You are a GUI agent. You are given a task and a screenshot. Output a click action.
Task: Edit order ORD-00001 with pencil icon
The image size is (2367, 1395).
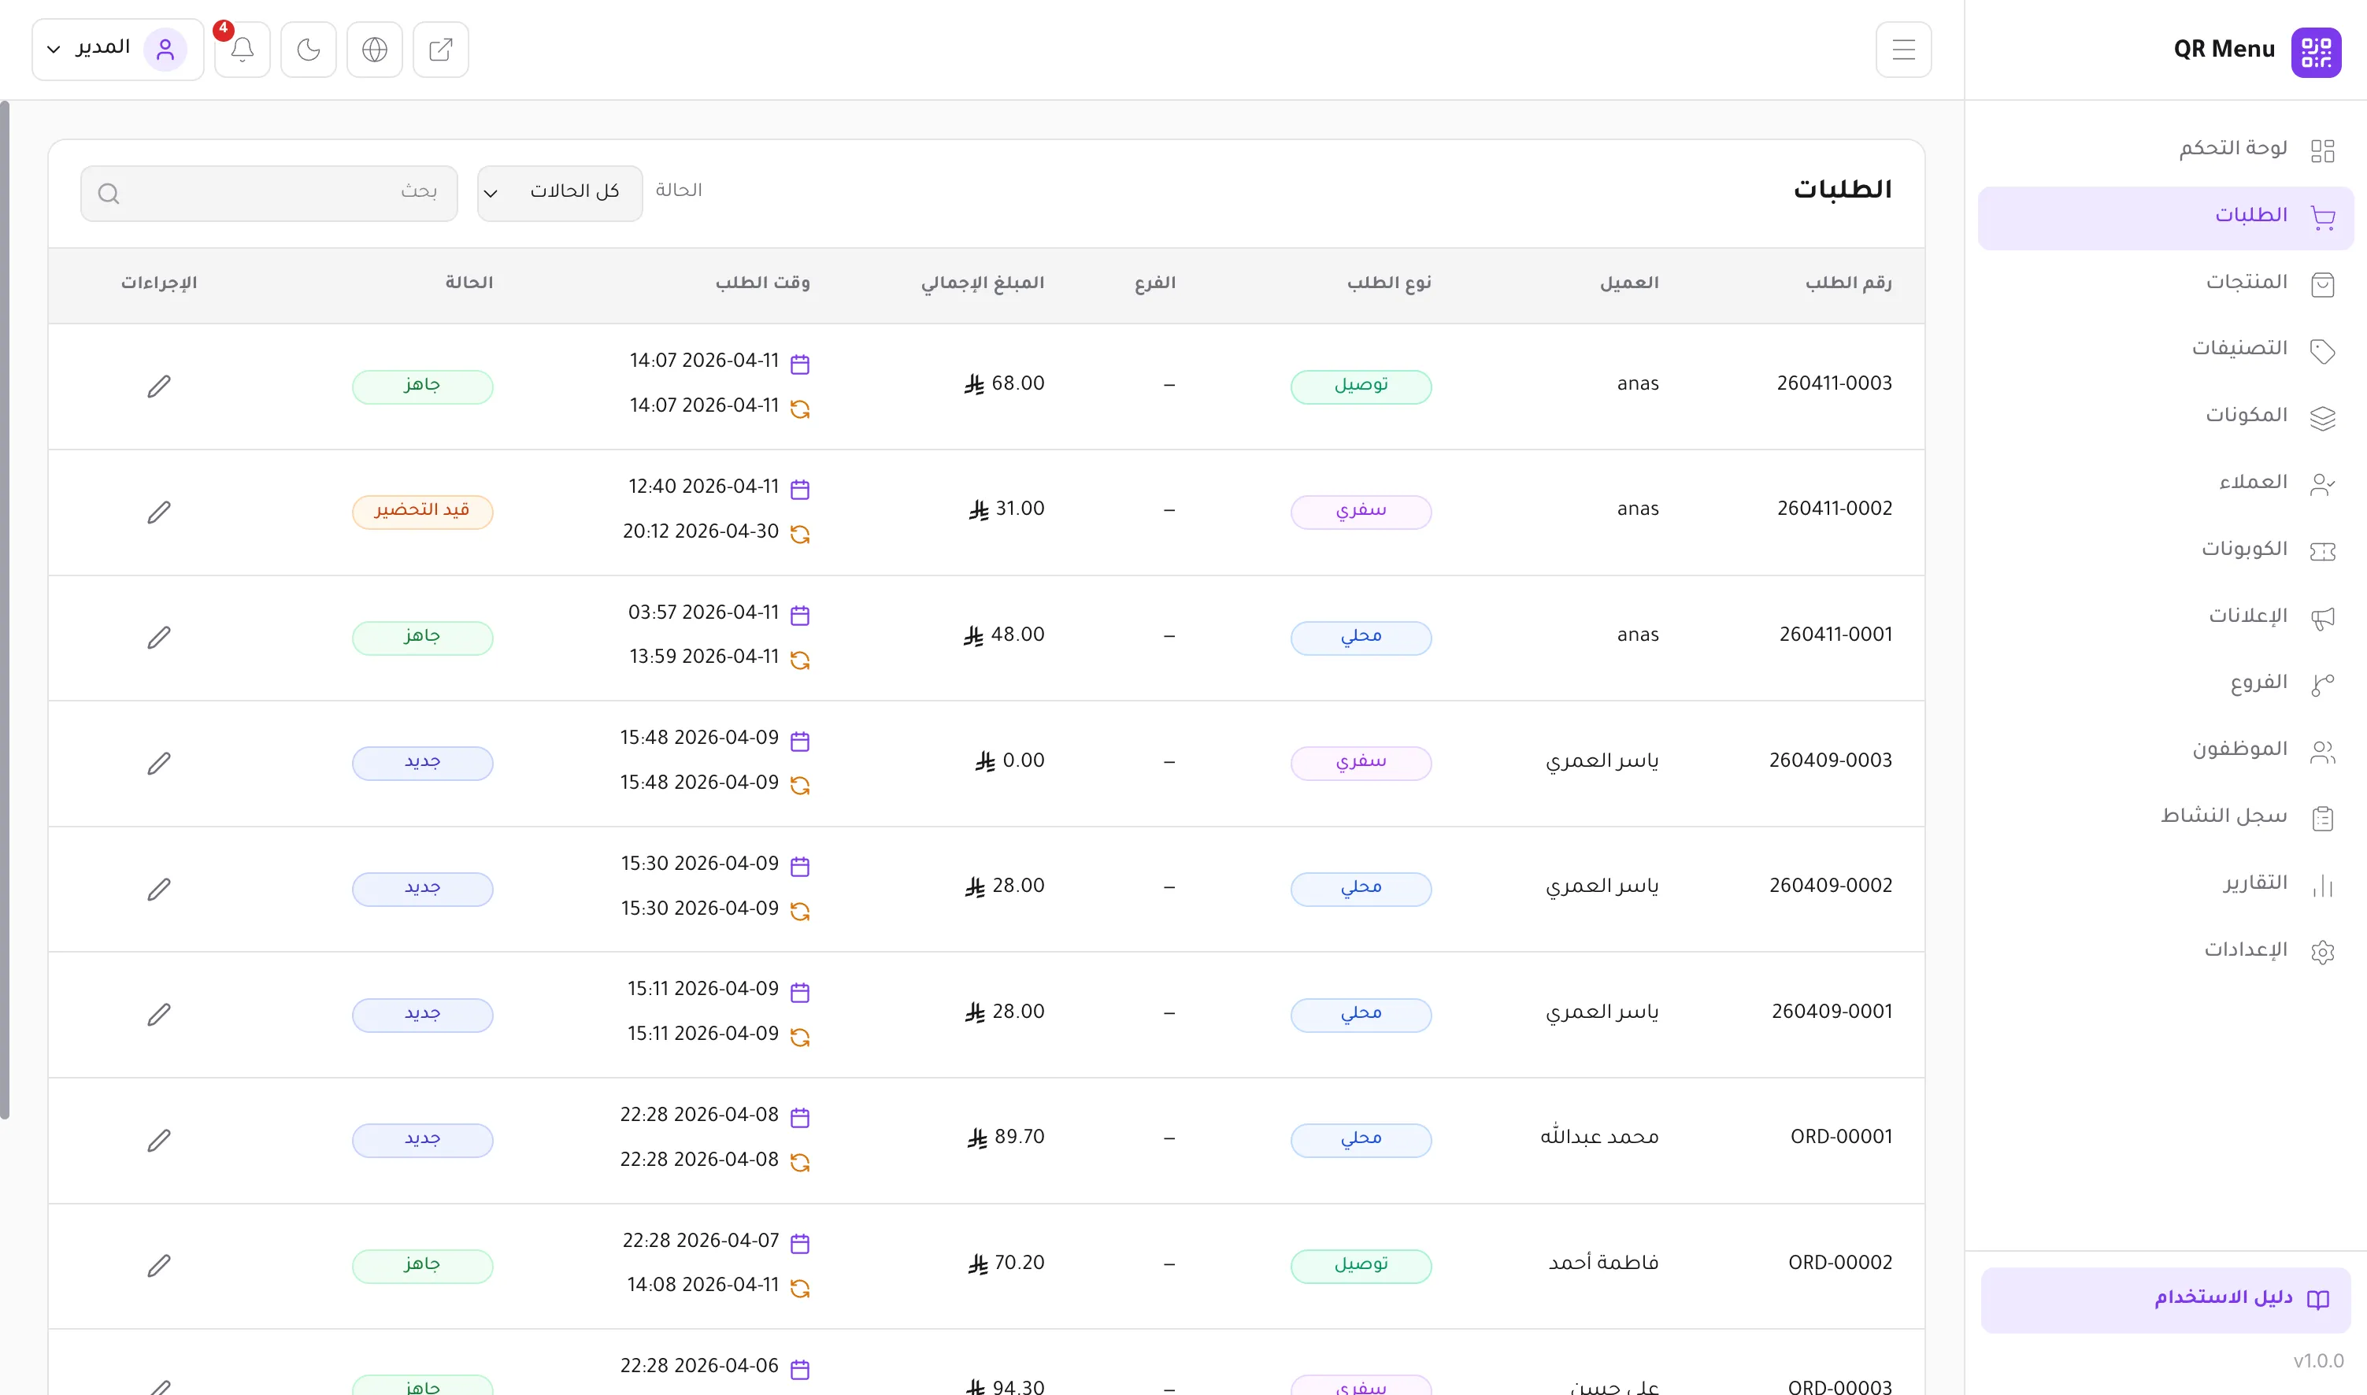pos(159,1140)
